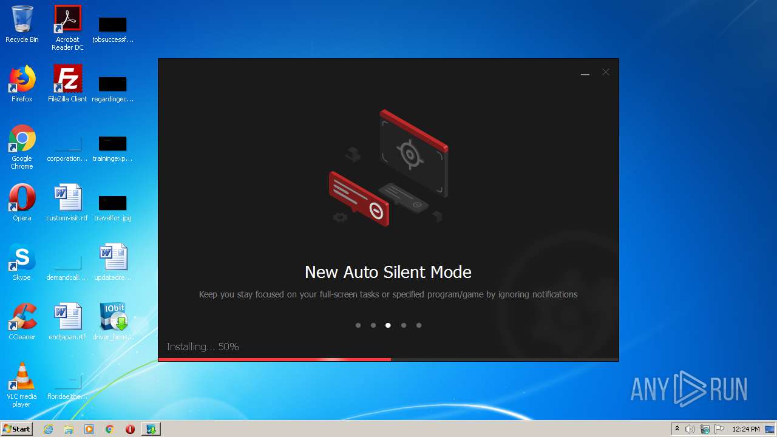Go to second slide dot
This screenshot has width=777, height=437.
(373, 325)
